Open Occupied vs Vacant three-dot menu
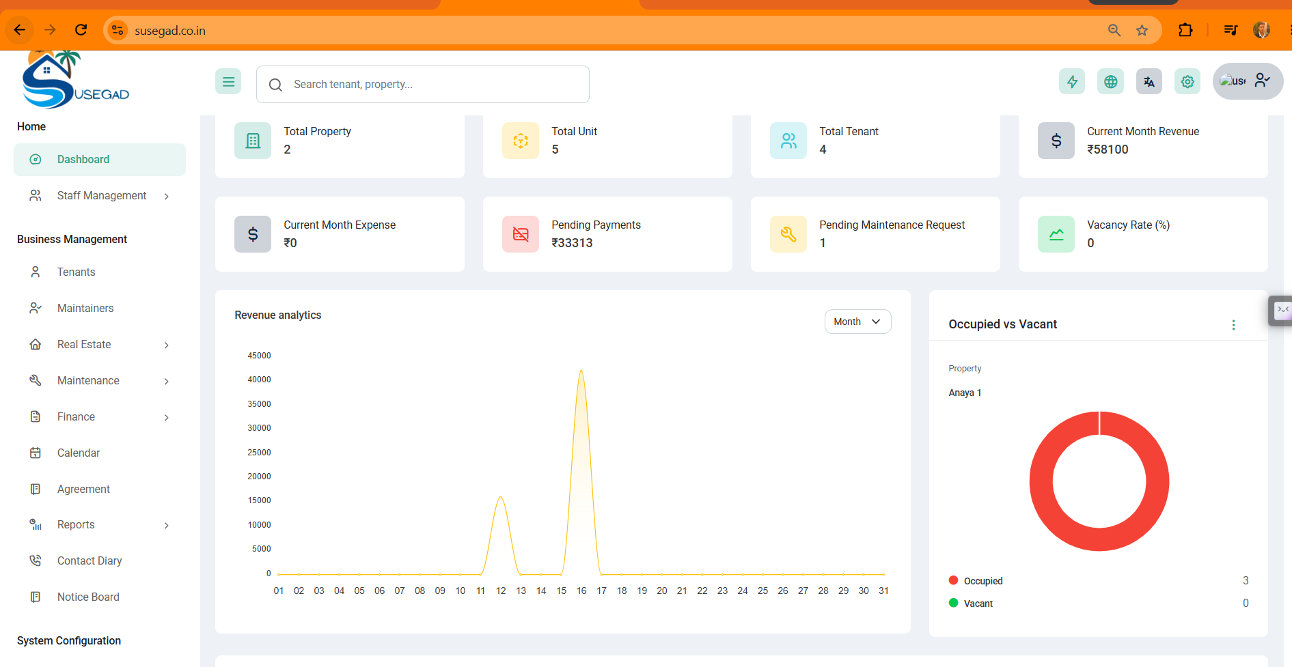 tap(1233, 325)
